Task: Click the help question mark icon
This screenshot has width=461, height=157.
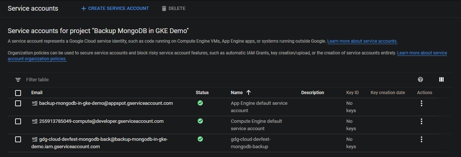Action: [420, 79]
